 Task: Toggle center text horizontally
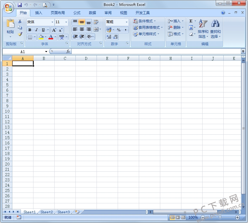[82, 29]
